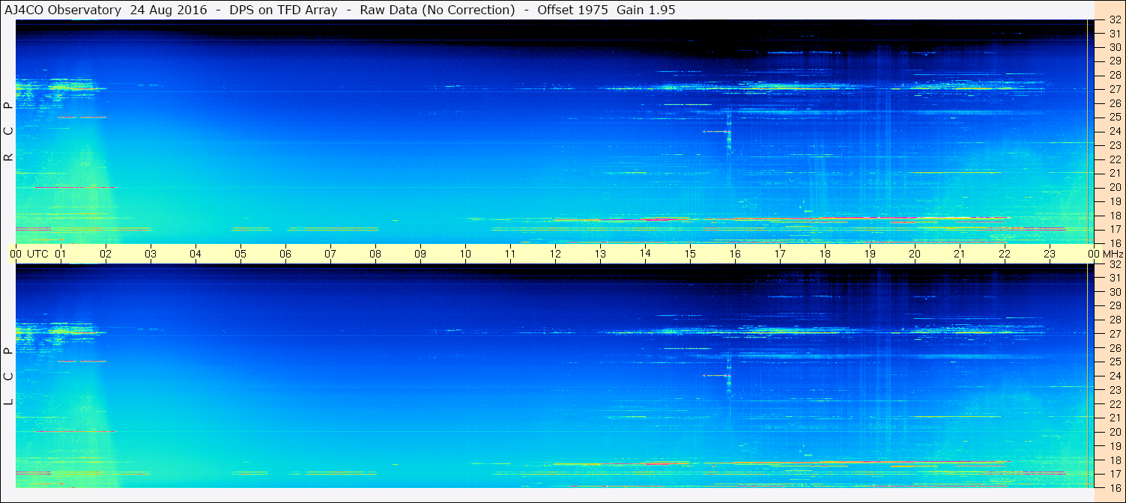Select hour 14 on the time axis
Screen dimensions: 1126x503
[645, 254]
